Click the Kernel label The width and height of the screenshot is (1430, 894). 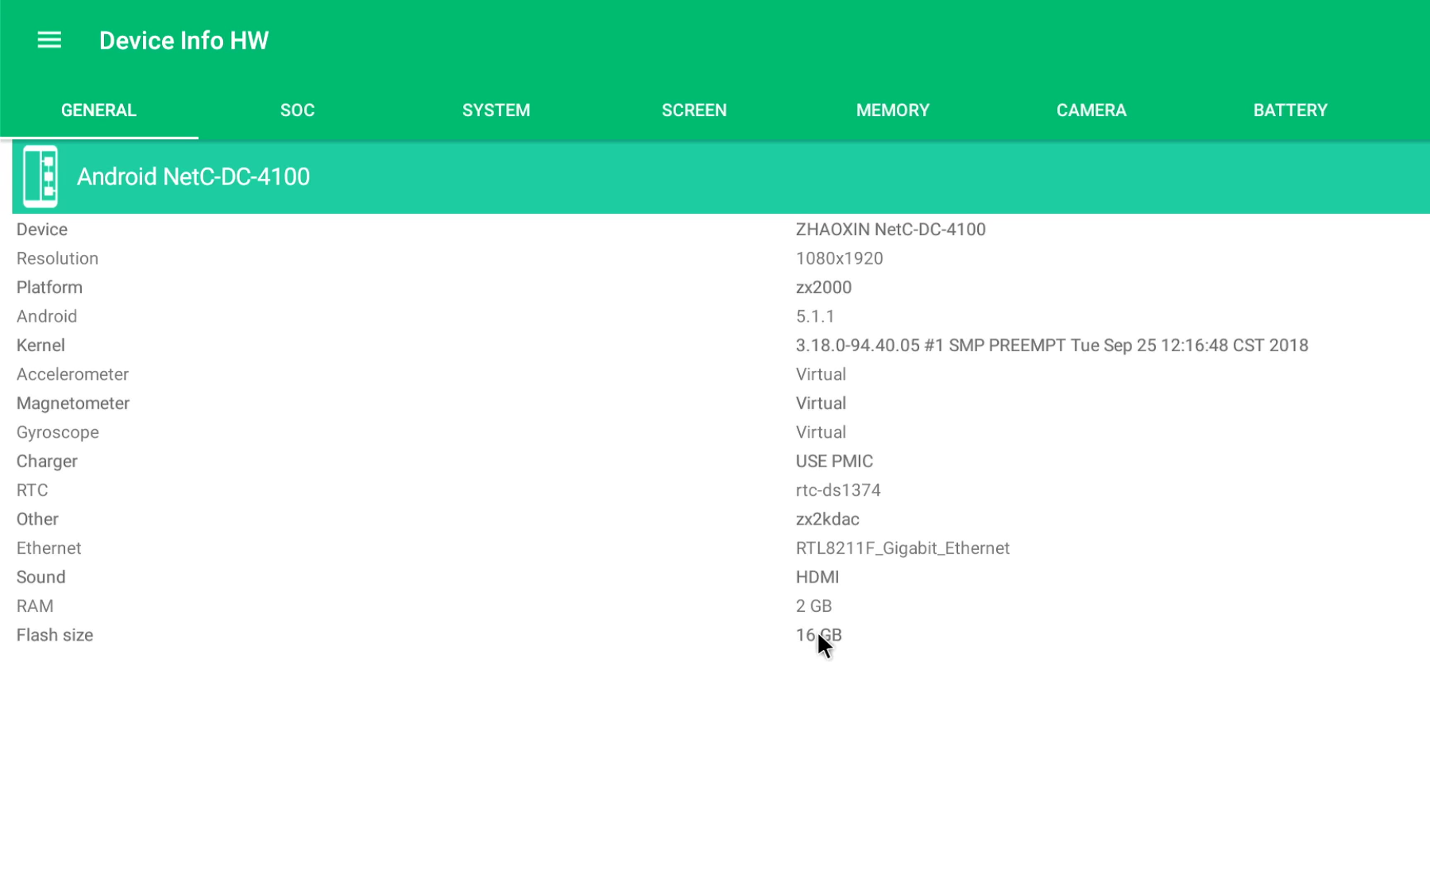[x=41, y=346]
